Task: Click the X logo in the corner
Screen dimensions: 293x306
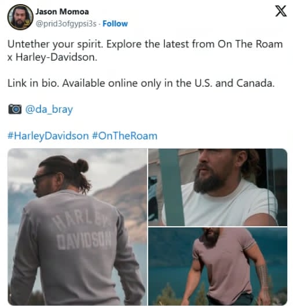Action: click(281, 11)
